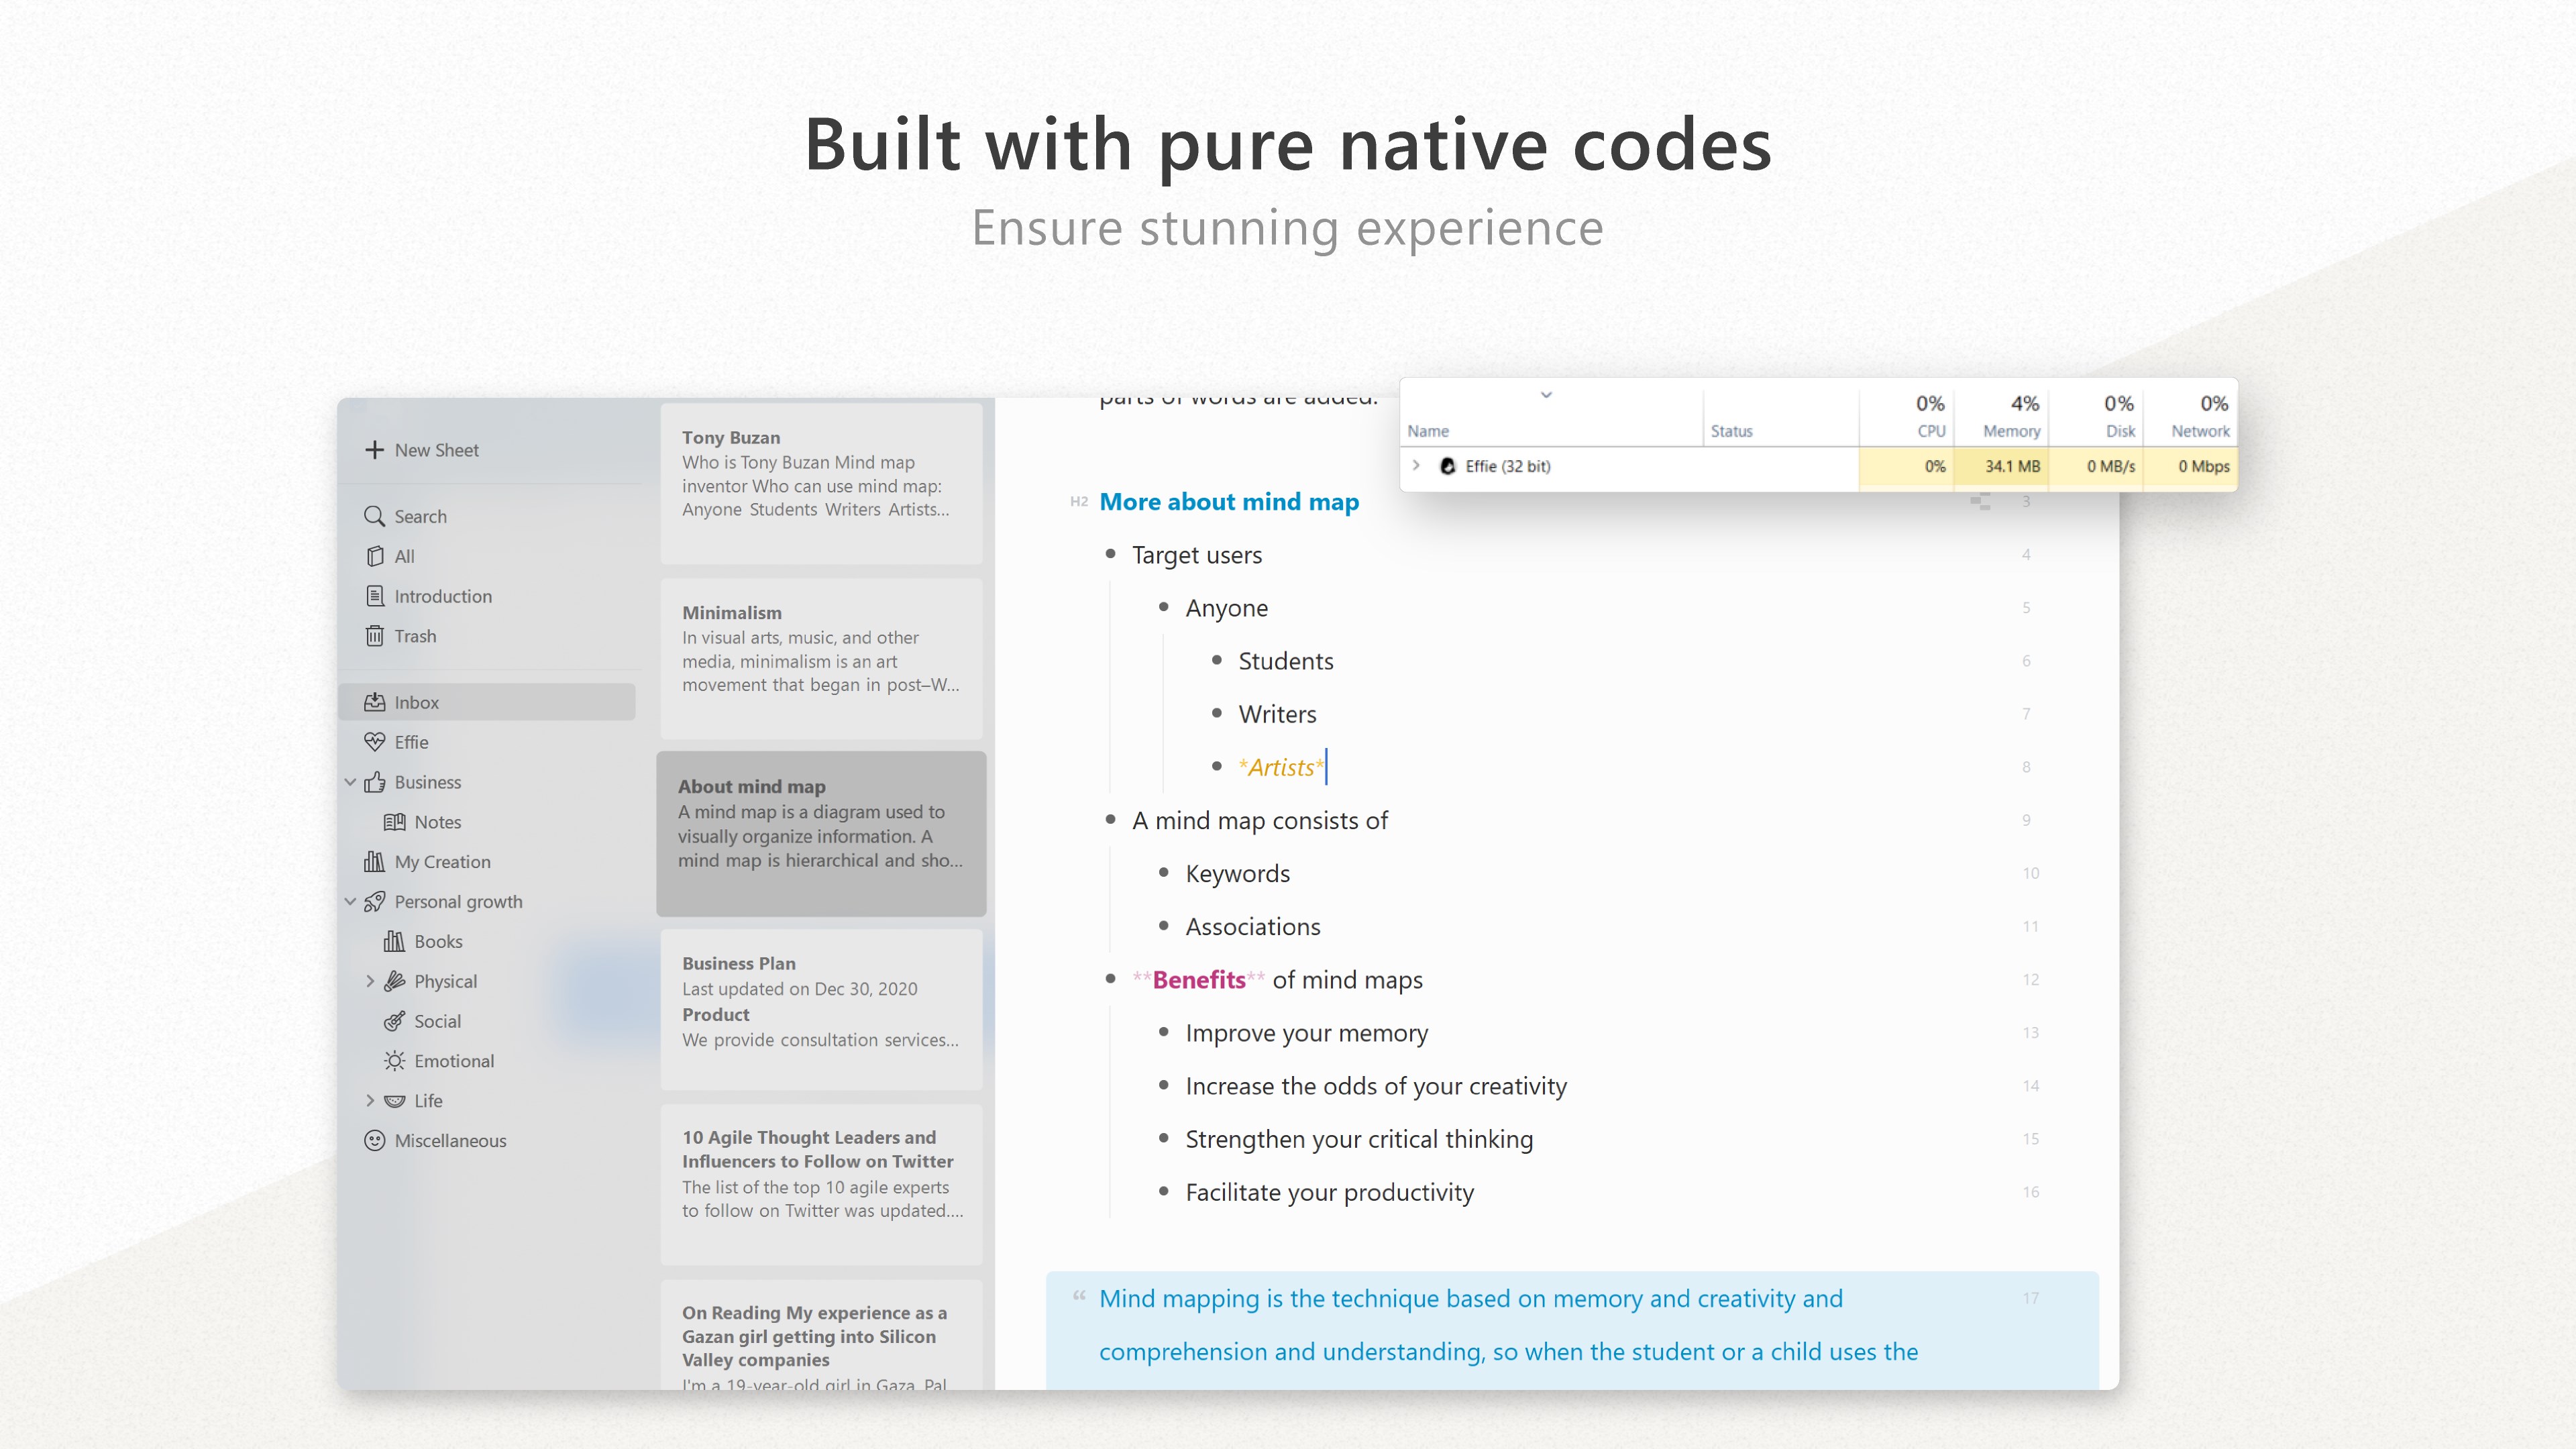The width and height of the screenshot is (2576, 1449).
Task: Open the Tony Buzan note card
Action: pyautogui.click(x=820, y=483)
